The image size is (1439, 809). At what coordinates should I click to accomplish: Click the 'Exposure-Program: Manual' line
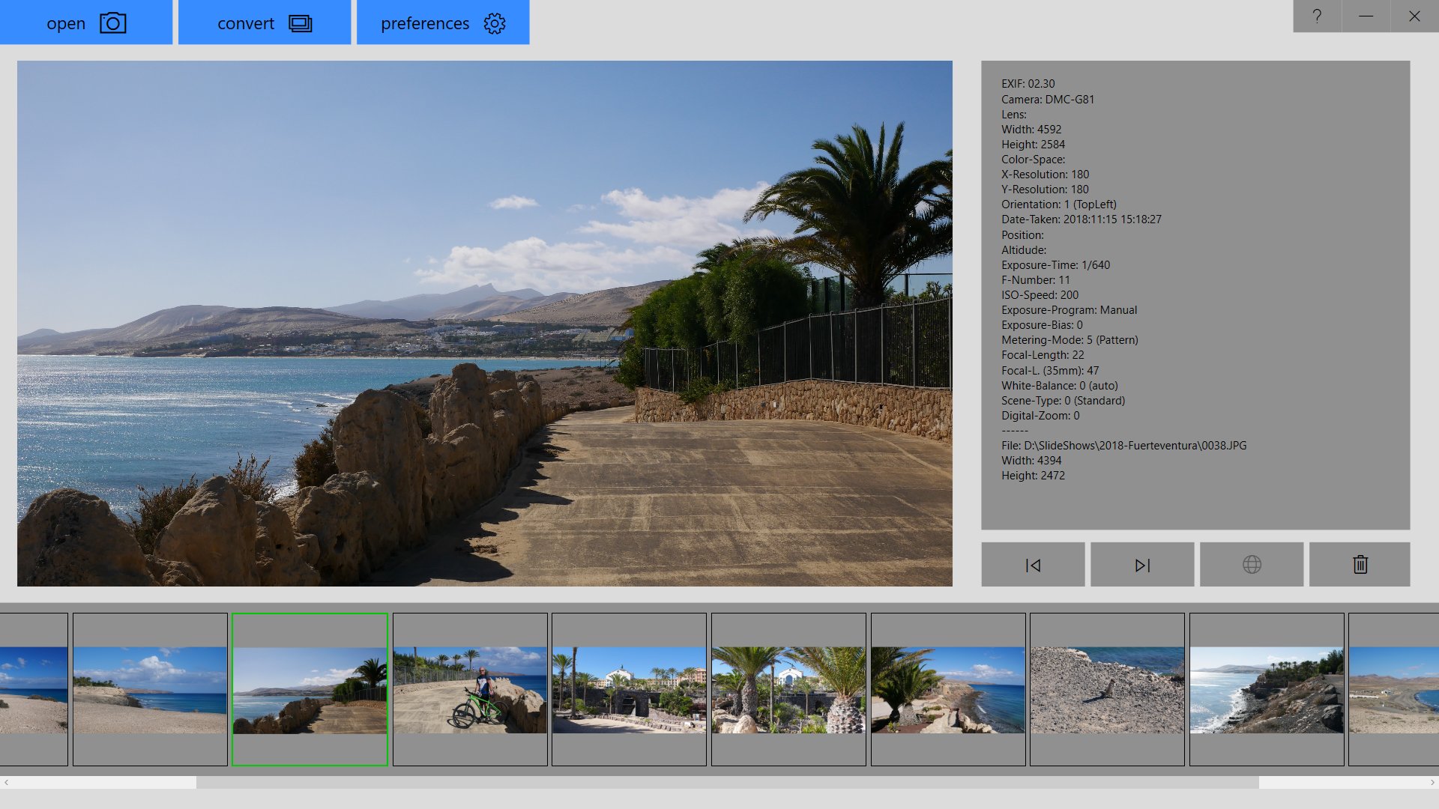coord(1070,310)
